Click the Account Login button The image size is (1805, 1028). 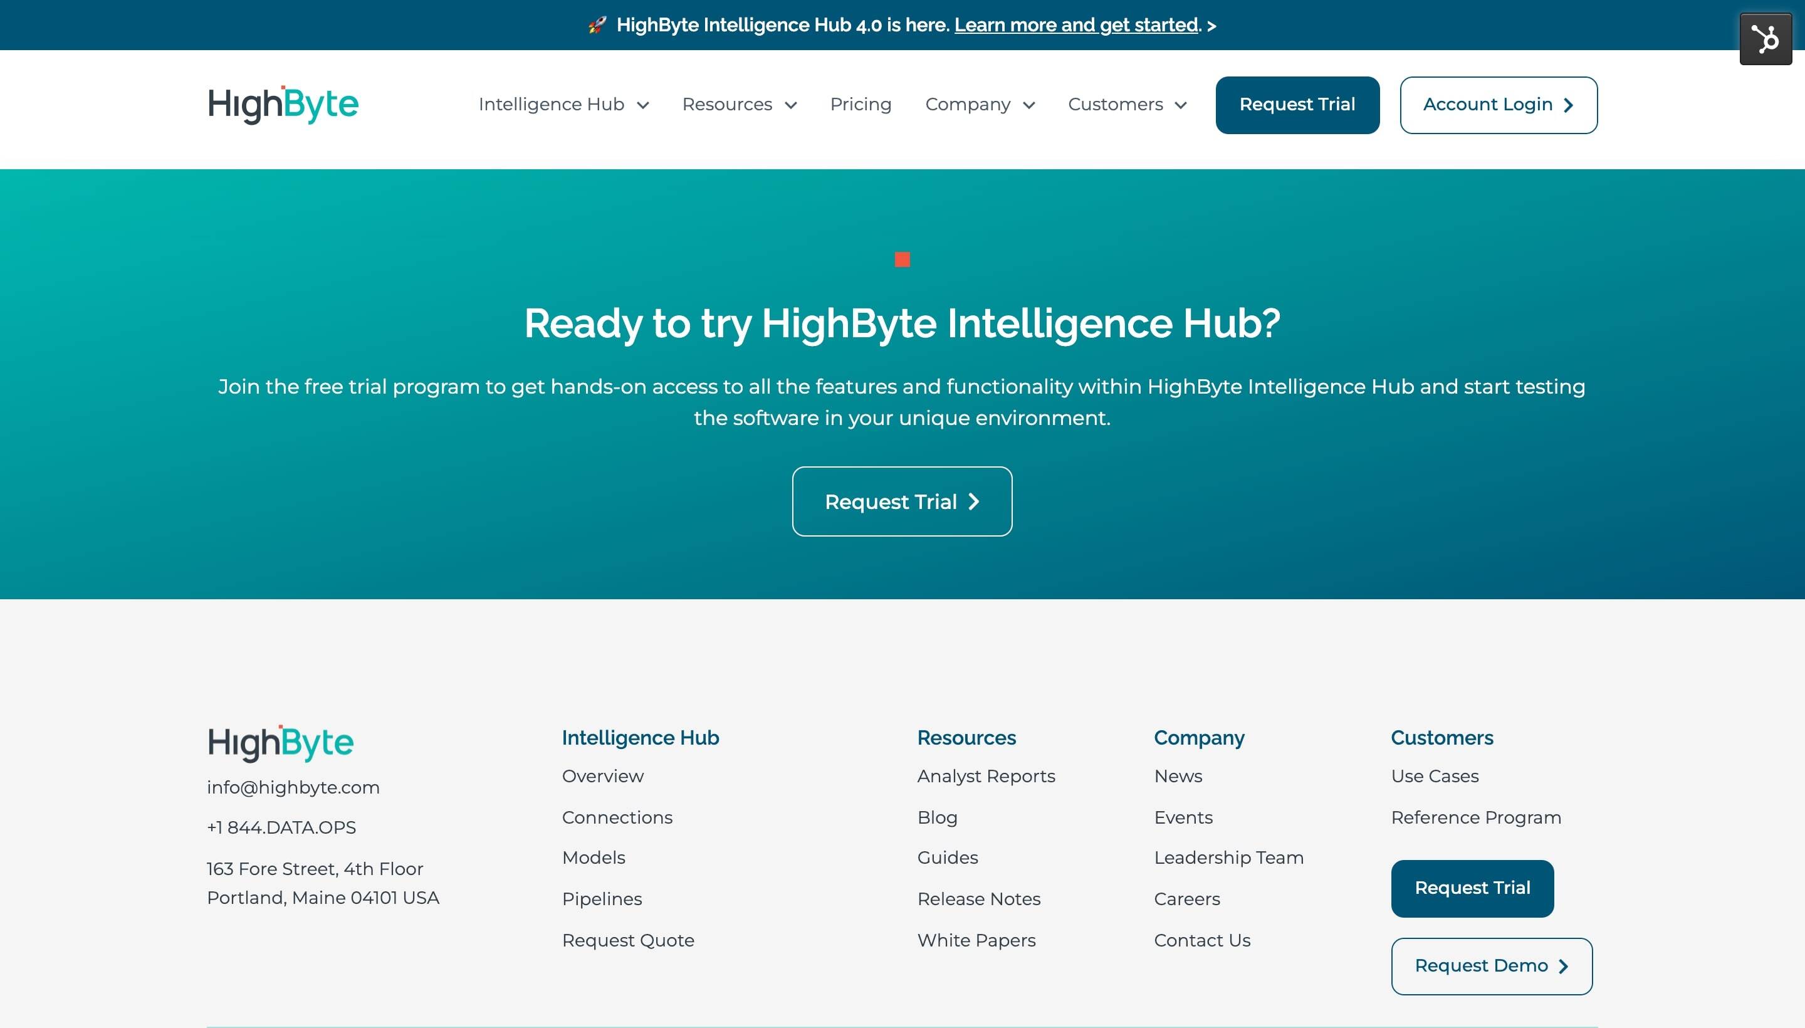1498,105
